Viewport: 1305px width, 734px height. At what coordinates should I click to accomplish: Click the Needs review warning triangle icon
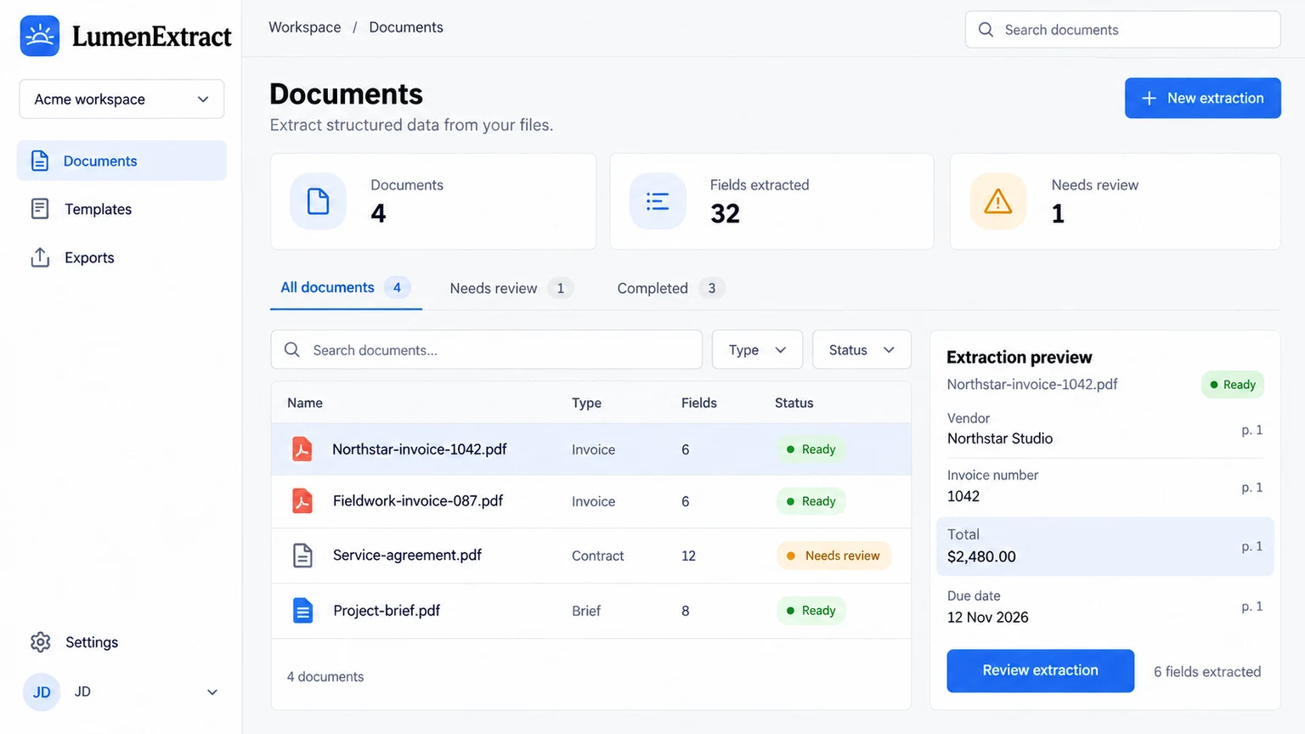[998, 201]
